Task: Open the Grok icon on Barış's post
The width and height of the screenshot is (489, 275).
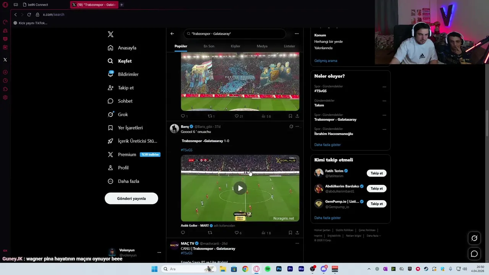Action: pos(291,126)
